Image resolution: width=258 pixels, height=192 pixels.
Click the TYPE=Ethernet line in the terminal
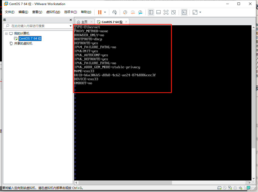(x=87, y=27)
